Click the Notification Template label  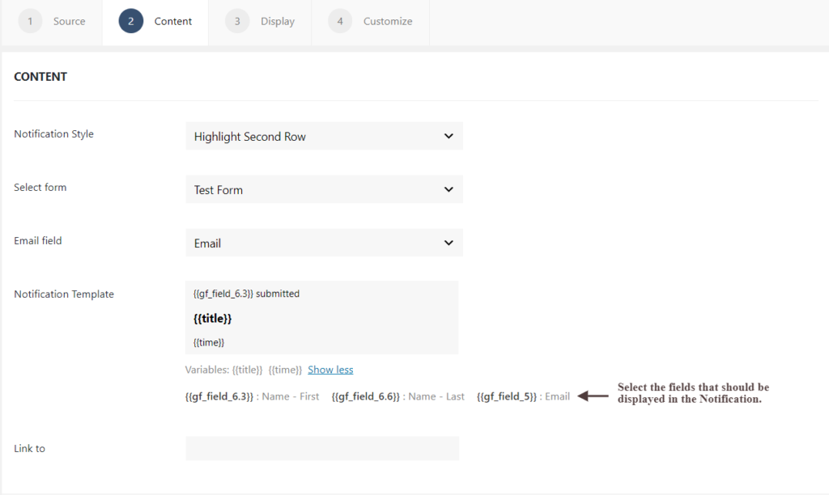64,294
